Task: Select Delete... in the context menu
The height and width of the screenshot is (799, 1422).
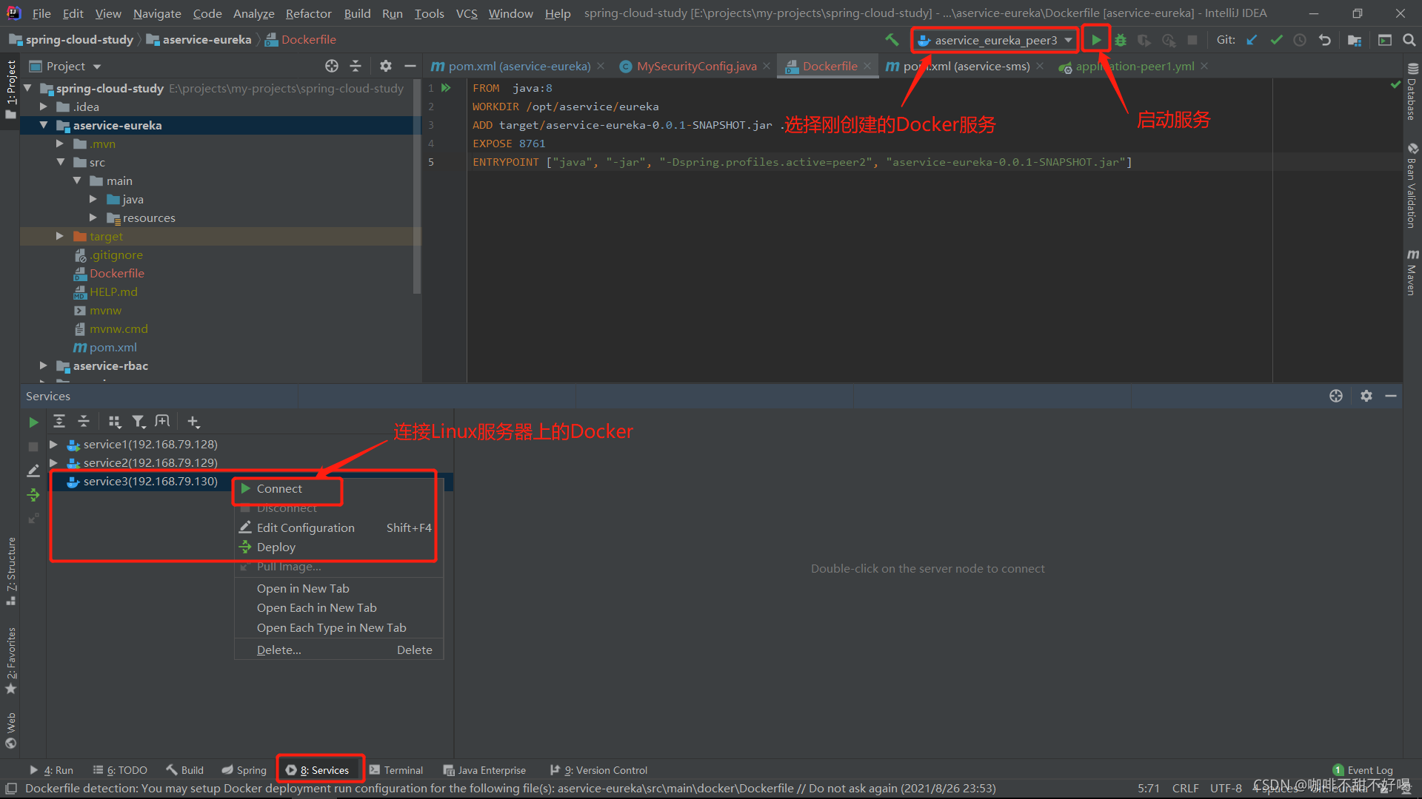Action: [338, 650]
